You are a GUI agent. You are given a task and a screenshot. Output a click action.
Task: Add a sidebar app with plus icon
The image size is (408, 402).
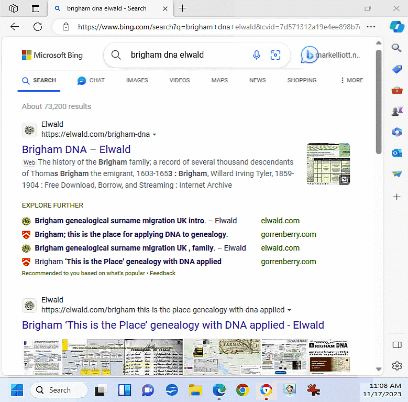[x=397, y=197]
